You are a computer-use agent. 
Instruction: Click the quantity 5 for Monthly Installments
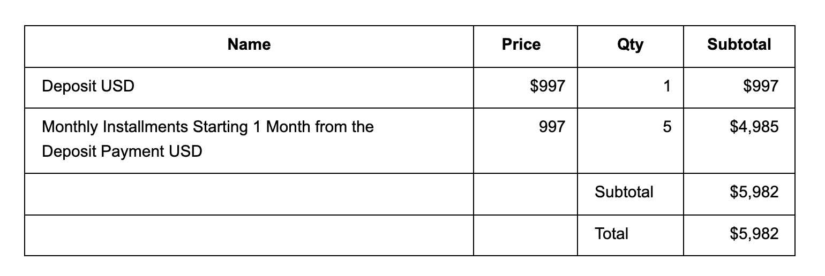666,127
